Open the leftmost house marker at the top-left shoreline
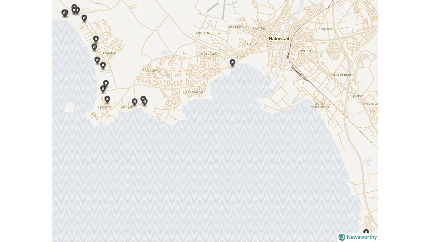The width and height of the screenshot is (430, 242). coord(64,13)
